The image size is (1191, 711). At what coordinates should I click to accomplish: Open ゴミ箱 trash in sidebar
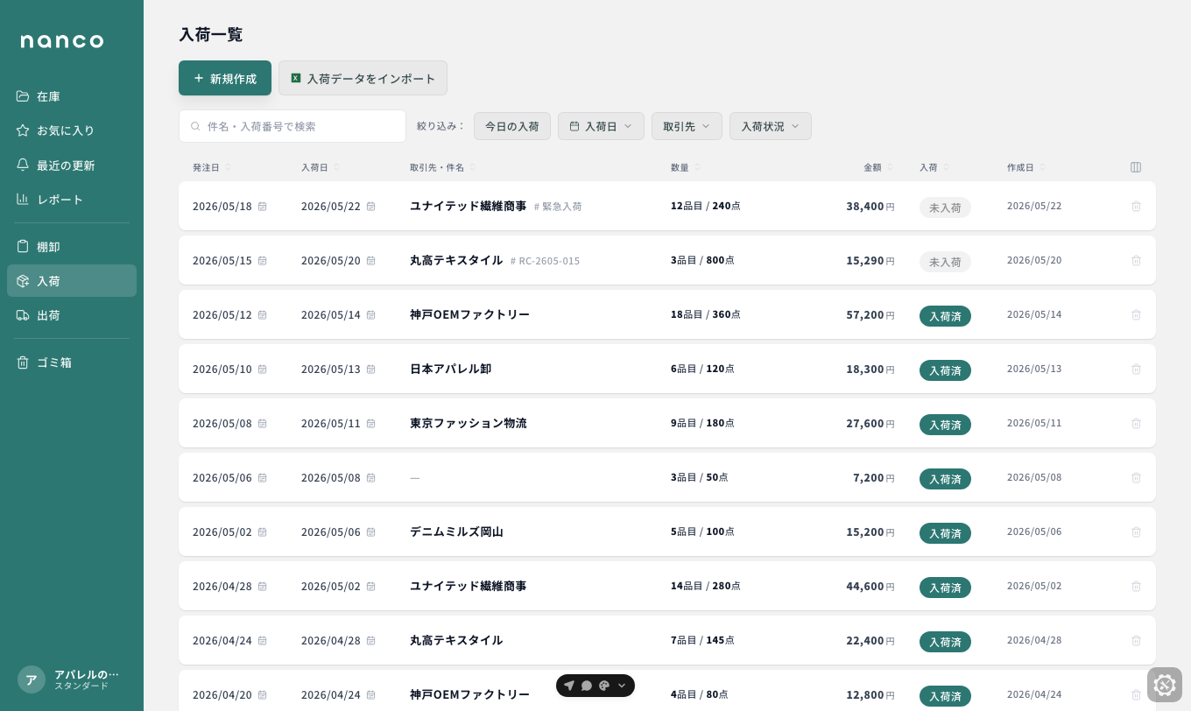click(72, 363)
